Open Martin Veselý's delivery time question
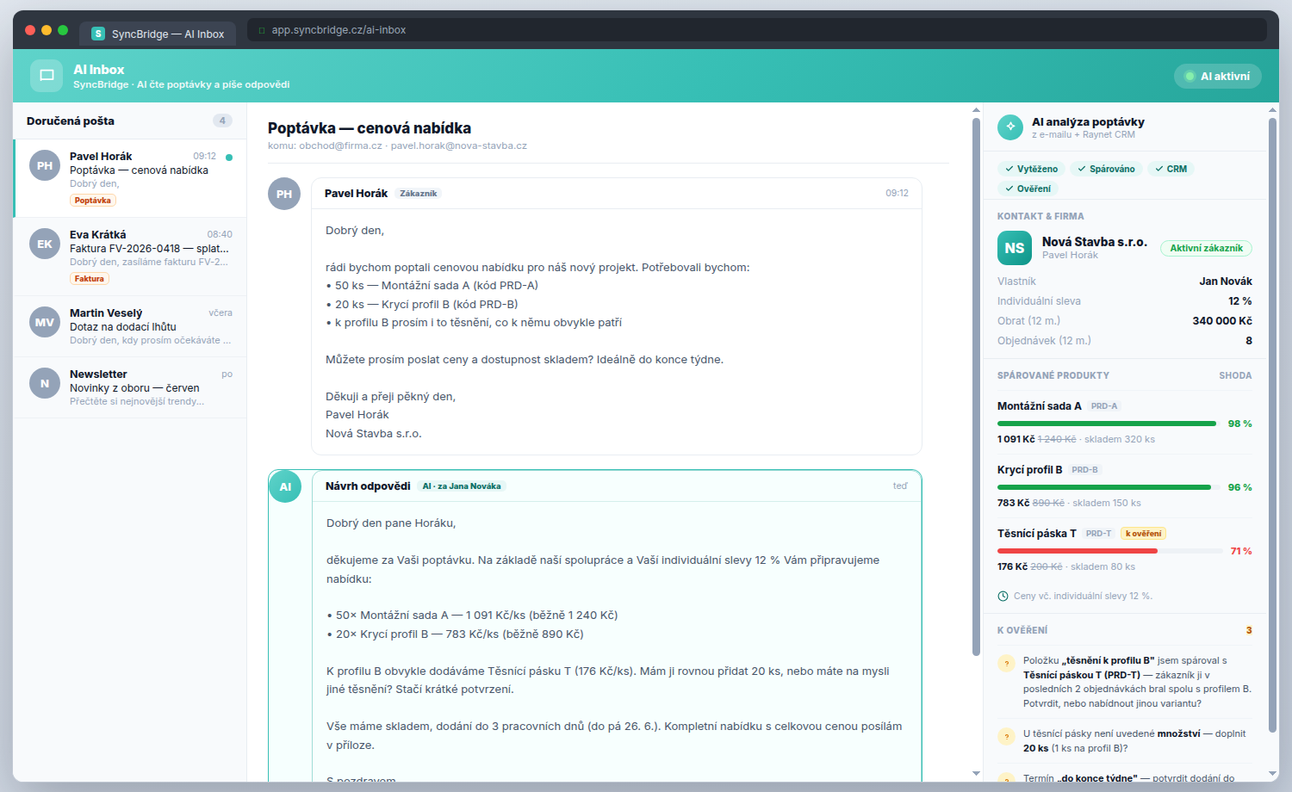This screenshot has width=1292, height=792. (x=130, y=326)
